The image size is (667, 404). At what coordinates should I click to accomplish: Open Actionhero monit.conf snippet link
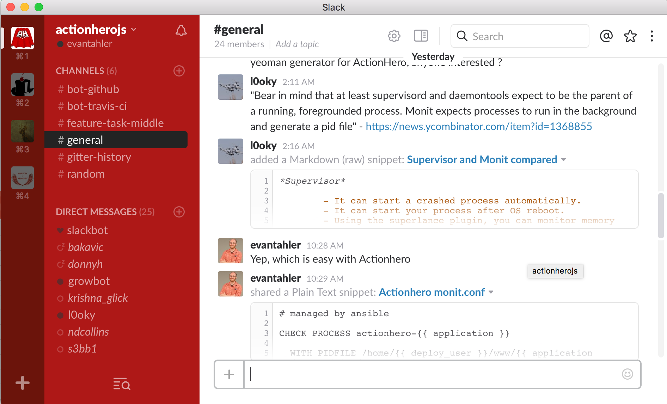(x=432, y=292)
